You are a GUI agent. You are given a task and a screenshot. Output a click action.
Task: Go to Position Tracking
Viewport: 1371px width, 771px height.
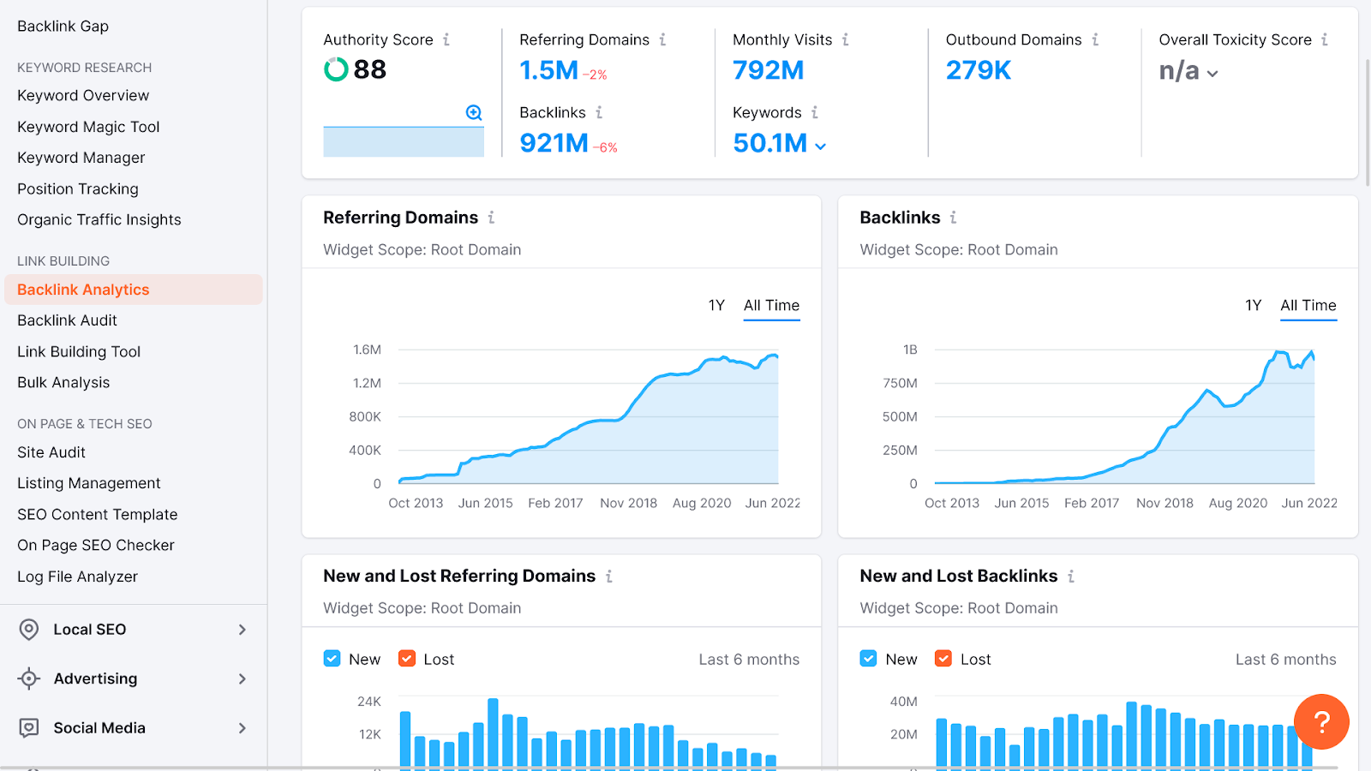(78, 189)
